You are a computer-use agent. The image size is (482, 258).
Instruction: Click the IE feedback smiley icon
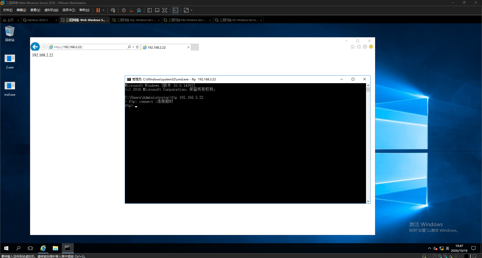tap(371, 47)
